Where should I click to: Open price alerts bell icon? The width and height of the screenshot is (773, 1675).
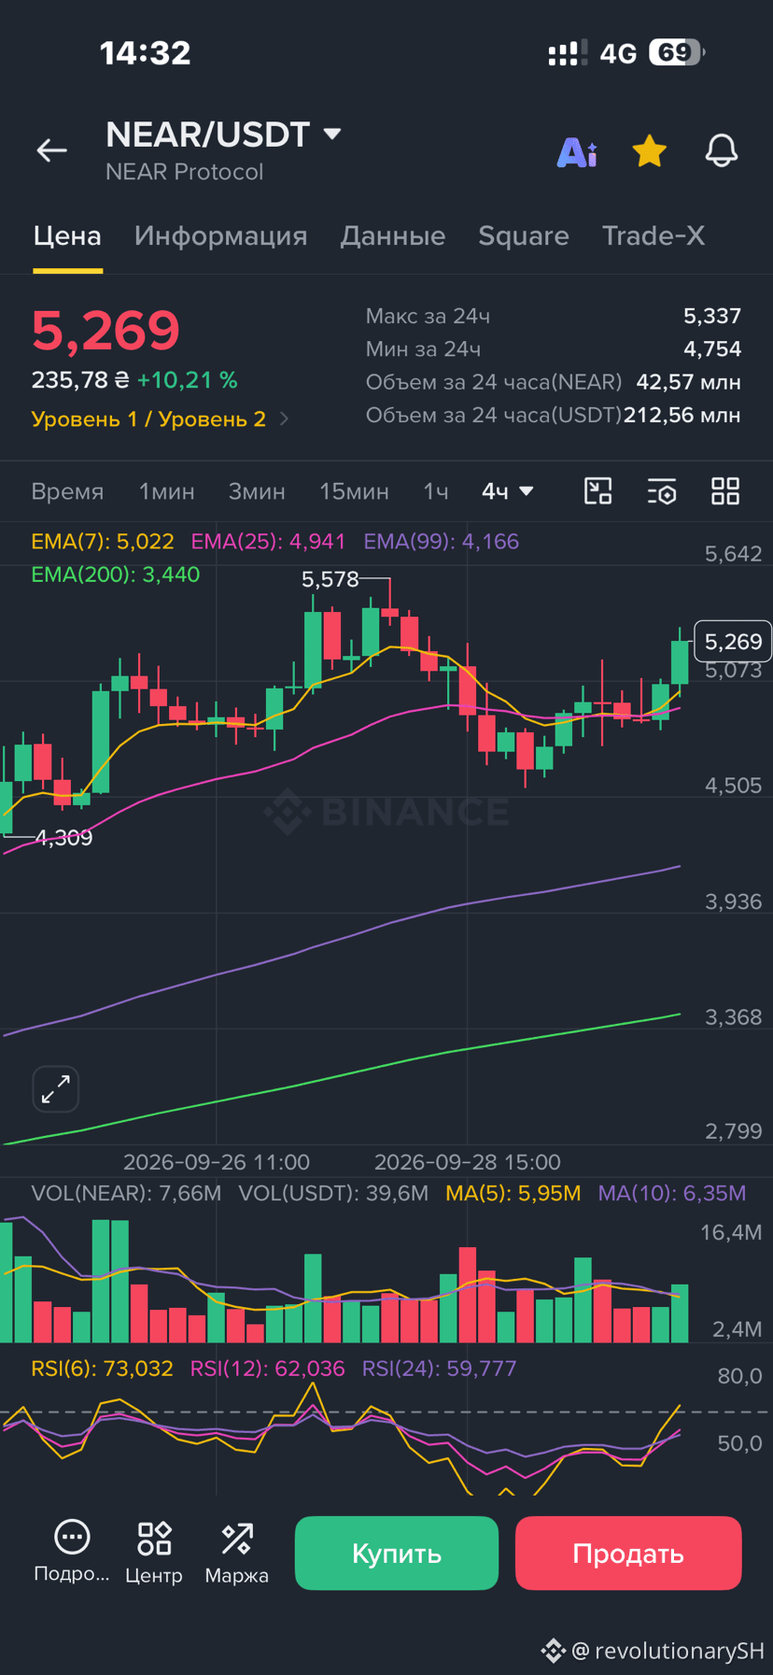pos(721,150)
